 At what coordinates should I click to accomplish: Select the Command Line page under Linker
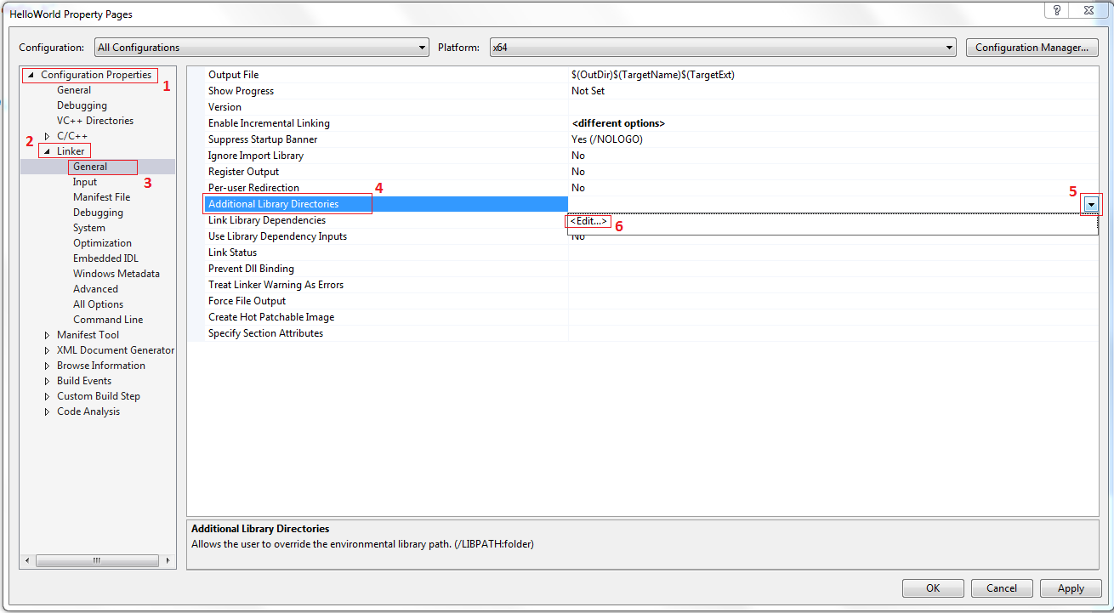tap(108, 319)
